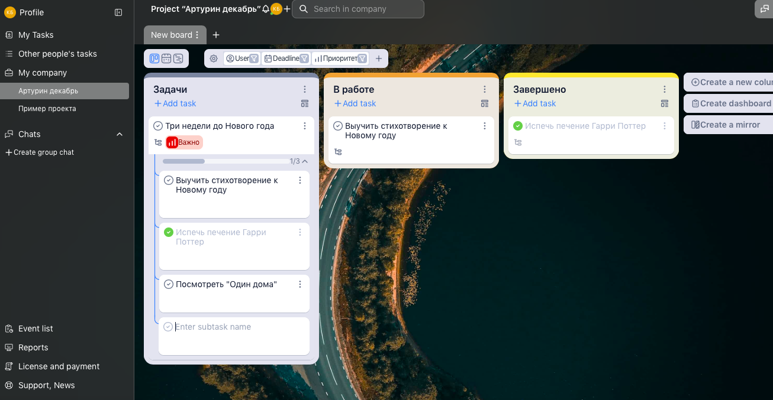Screen dimensions: 773x400
Task: Click Create group chat
Action: pyautogui.click(x=40, y=152)
